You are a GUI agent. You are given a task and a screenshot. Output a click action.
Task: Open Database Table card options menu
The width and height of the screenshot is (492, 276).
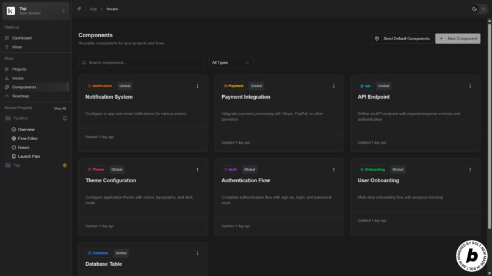tap(197, 253)
